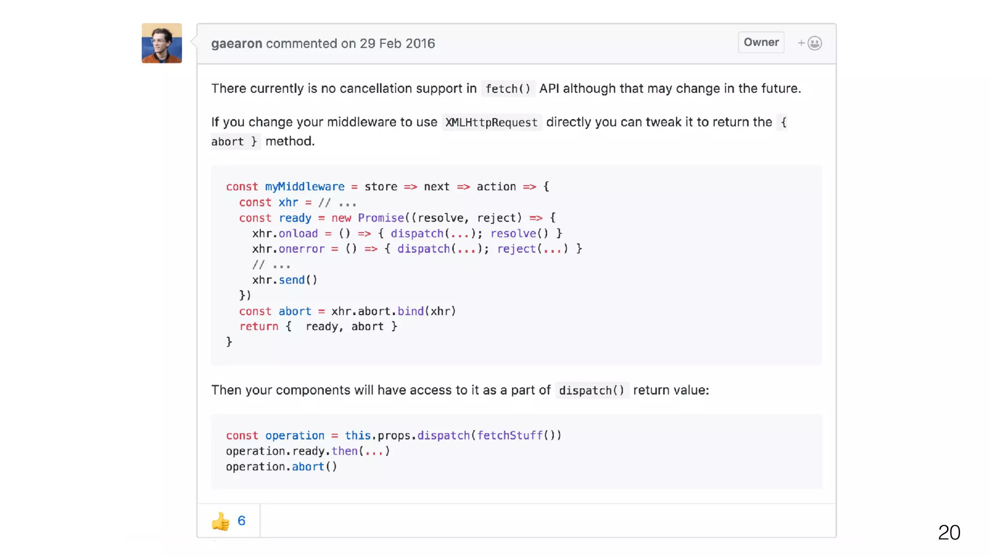Click the xhr.send() line in code

284,280
